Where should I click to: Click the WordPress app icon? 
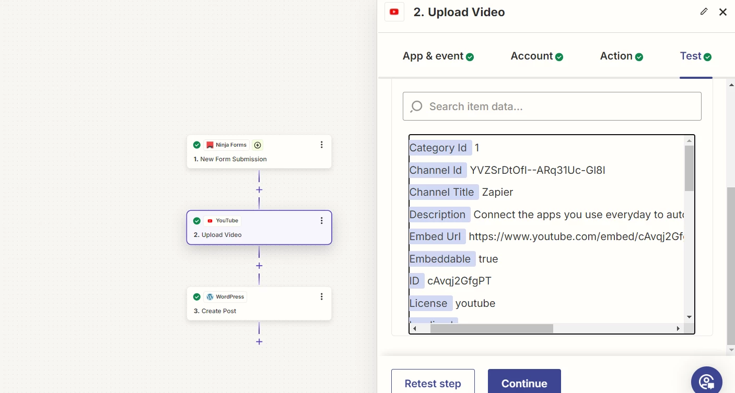coord(210,297)
